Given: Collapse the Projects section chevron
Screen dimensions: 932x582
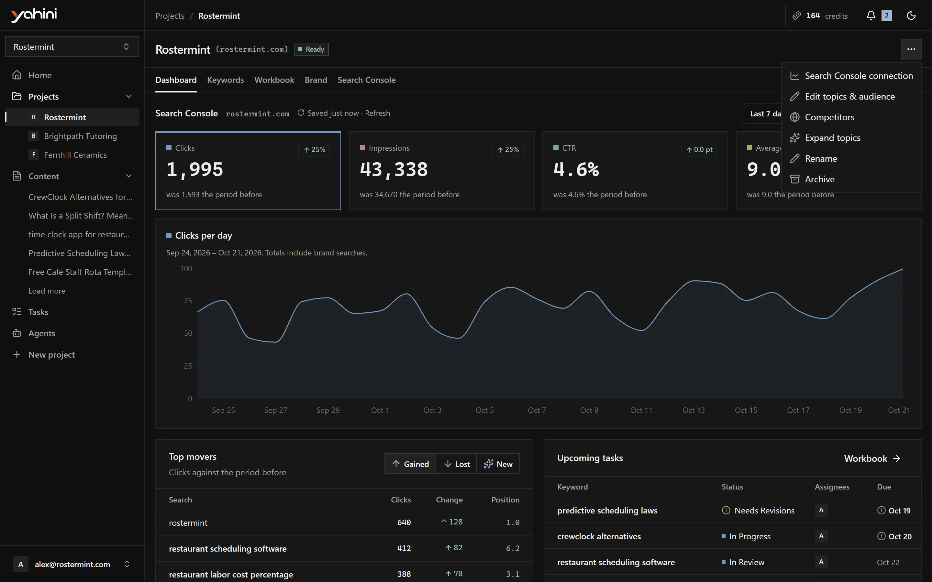Looking at the screenshot, I should (128, 96).
